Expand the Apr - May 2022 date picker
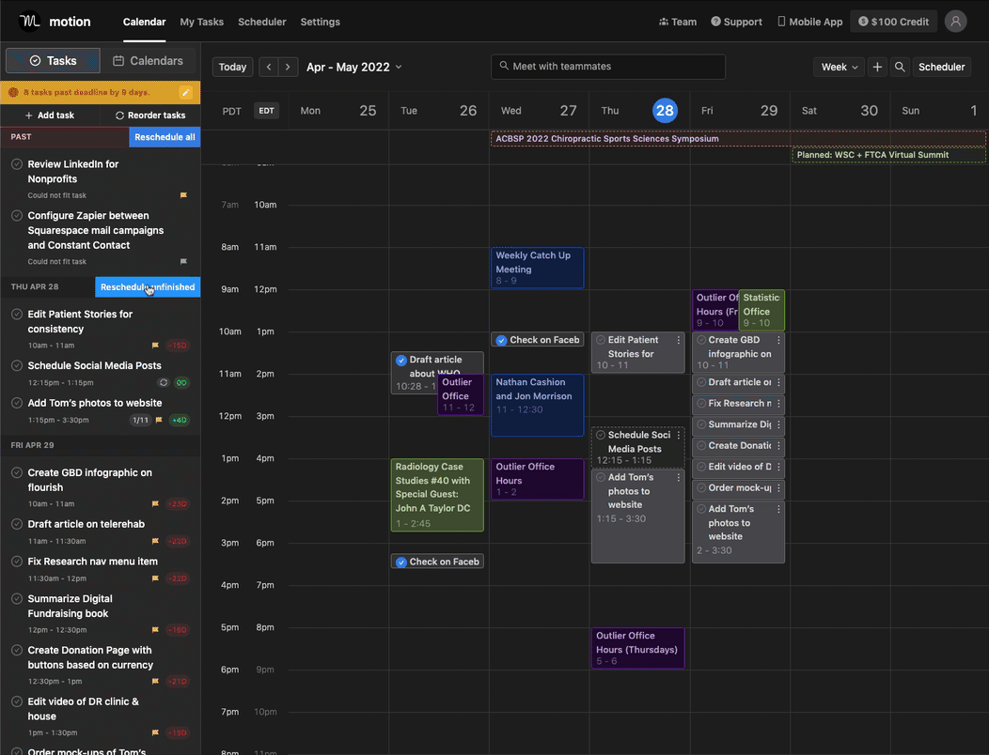 (353, 67)
